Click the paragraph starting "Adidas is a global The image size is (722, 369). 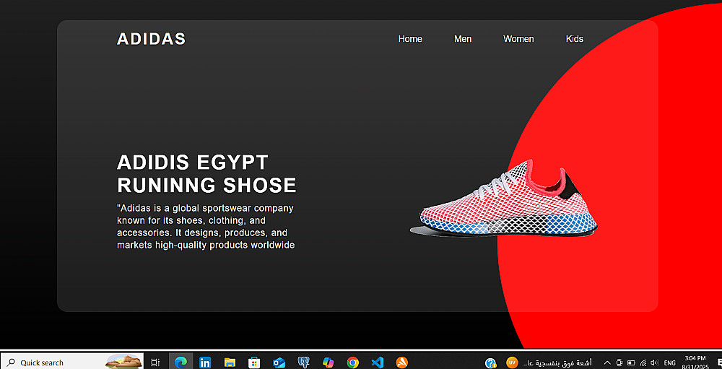[x=206, y=227]
